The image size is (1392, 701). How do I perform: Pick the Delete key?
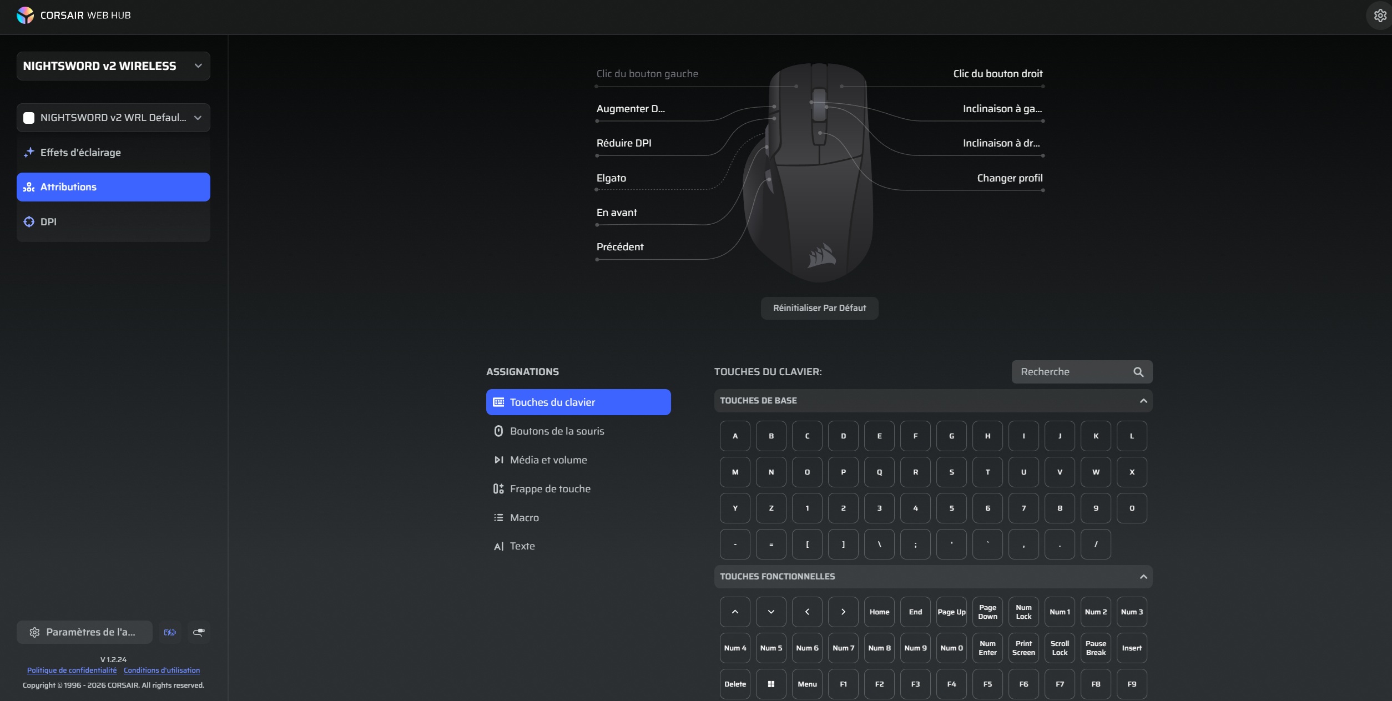pos(735,684)
